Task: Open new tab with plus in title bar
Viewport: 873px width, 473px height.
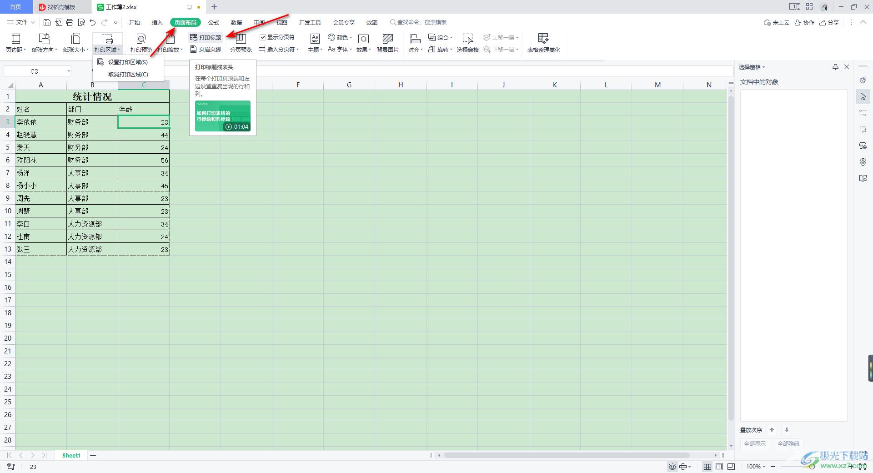Action: tap(214, 7)
